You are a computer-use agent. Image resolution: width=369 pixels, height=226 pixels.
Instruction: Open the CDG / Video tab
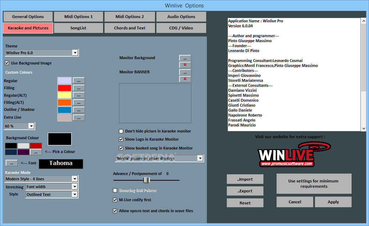[x=181, y=28]
